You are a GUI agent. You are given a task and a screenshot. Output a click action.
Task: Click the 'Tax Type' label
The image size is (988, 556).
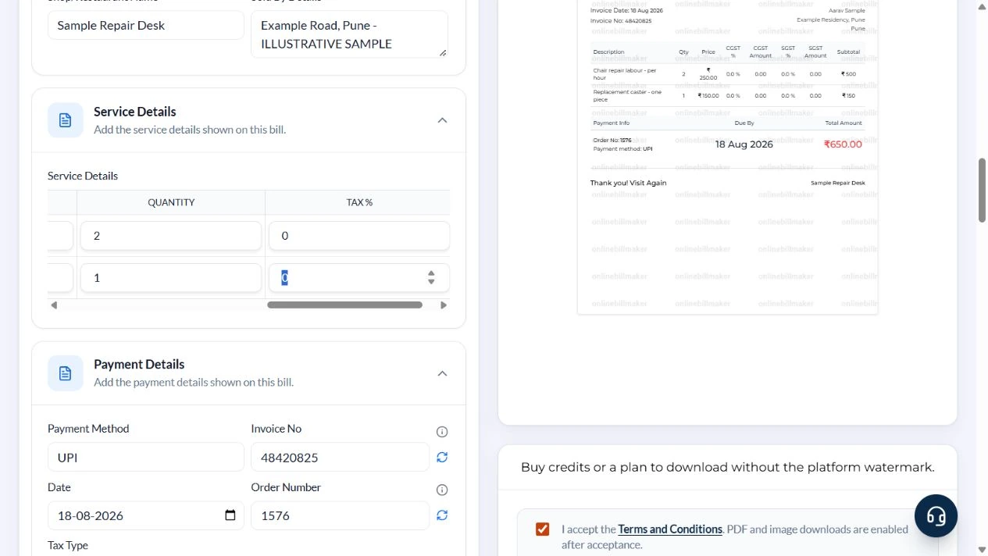(68, 545)
